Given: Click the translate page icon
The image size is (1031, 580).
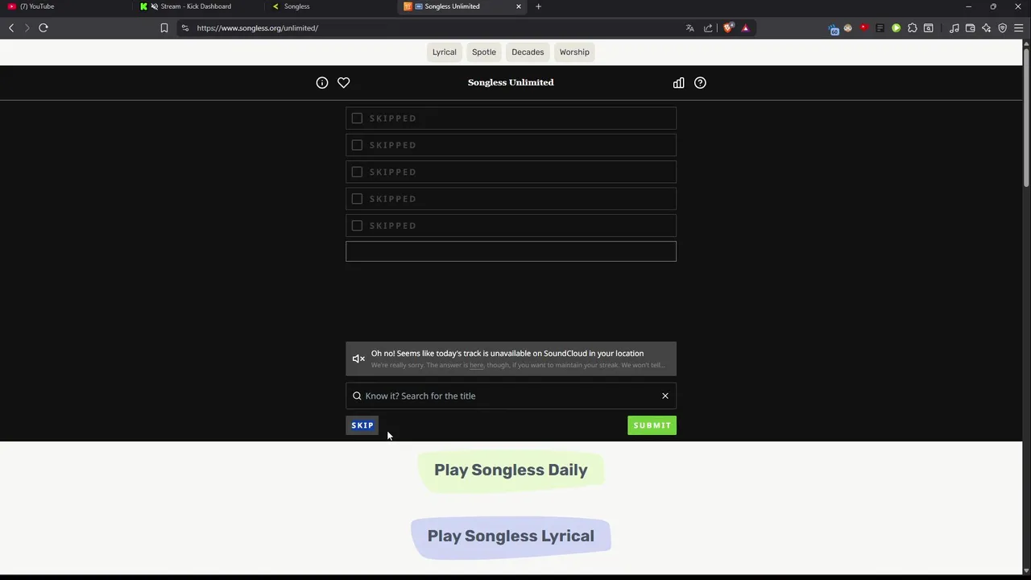Looking at the screenshot, I should 689,28.
